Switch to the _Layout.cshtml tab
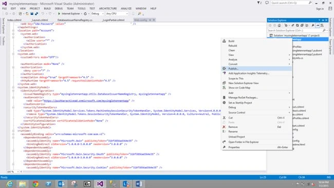Image resolution: width=334 pixels, height=188 pixels. [40, 20]
